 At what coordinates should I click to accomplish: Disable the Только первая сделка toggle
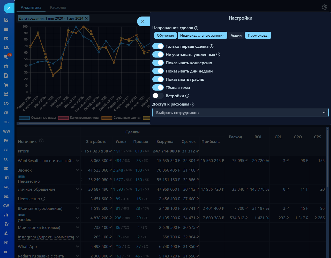[158, 46]
